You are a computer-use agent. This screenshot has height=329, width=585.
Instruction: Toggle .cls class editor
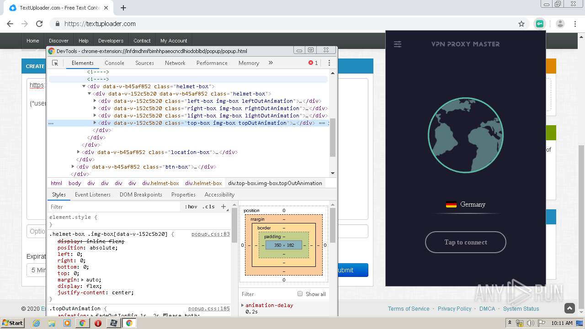click(208, 207)
